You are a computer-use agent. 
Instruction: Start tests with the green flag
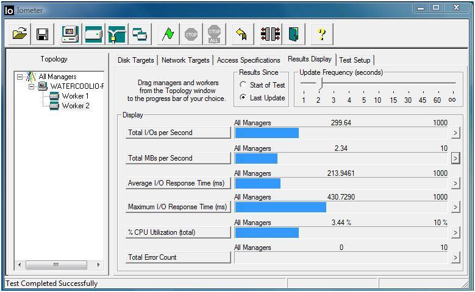[x=168, y=34]
